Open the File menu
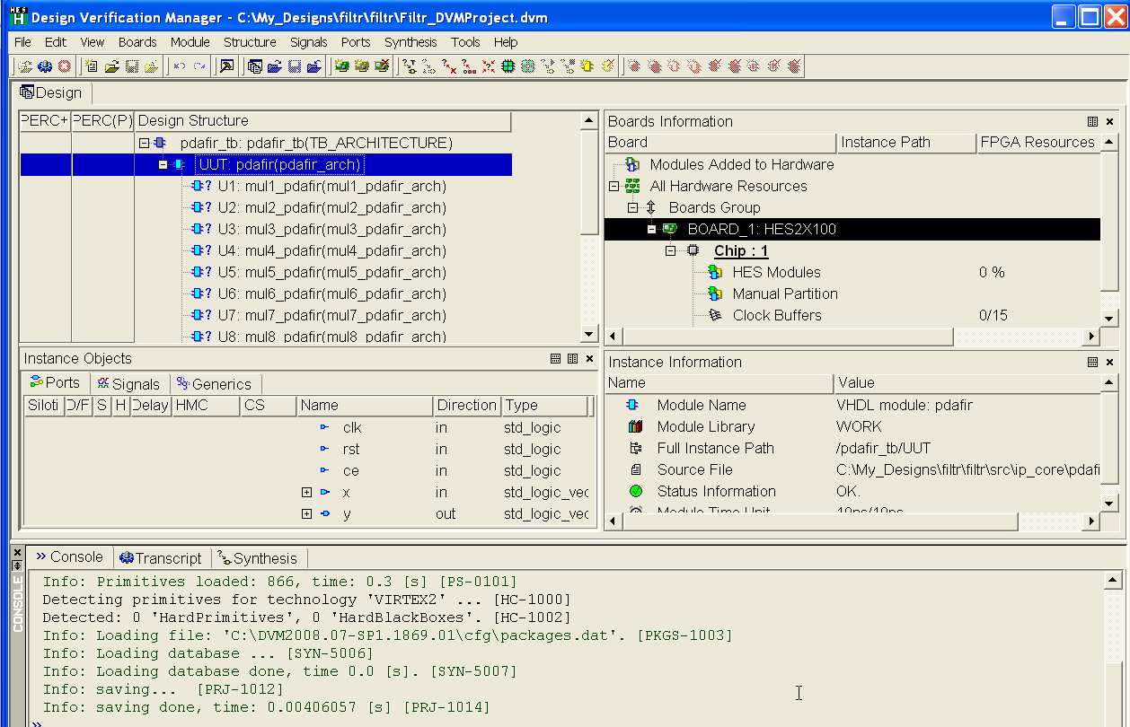The image size is (1130, 727). point(22,42)
